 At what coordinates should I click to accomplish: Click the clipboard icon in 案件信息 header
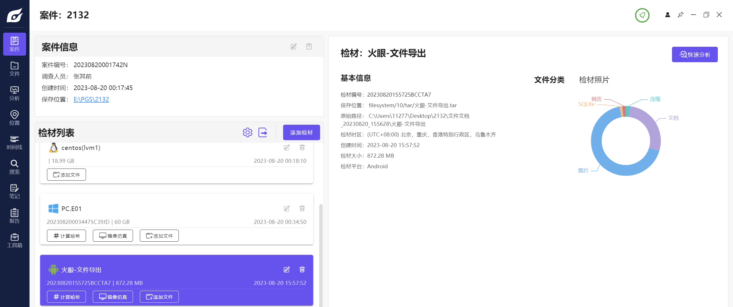pos(309,46)
